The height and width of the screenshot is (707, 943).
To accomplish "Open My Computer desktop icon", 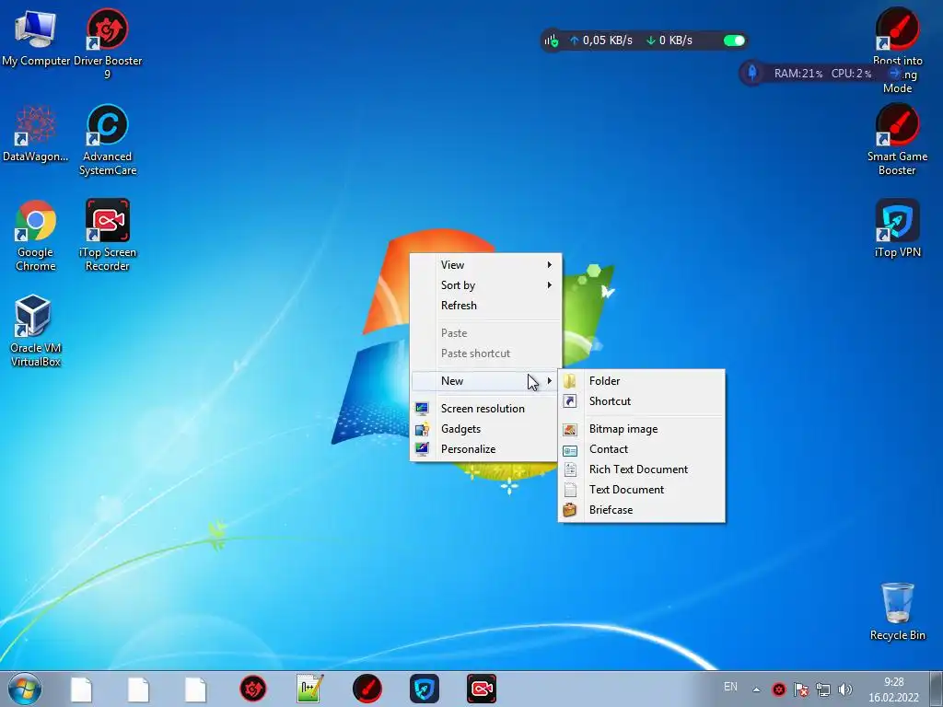I will (x=36, y=37).
